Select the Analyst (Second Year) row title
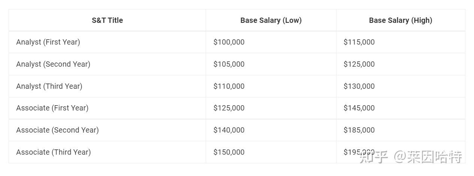This screenshot has height=176, width=474. tap(53, 64)
